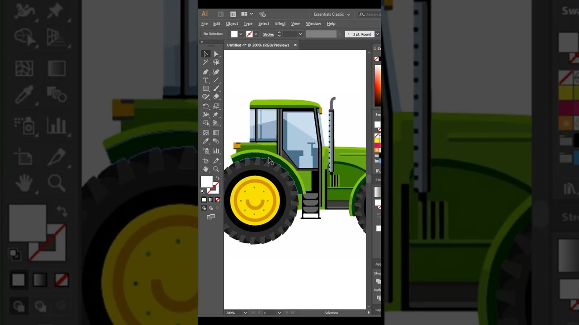This screenshot has width=579, height=325.
Task: Enable Draw Normal mode
Action: (x=204, y=208)
